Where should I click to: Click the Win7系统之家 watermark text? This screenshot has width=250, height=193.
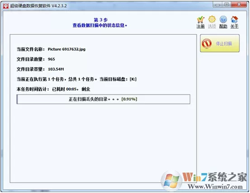[x=214, y=177]
